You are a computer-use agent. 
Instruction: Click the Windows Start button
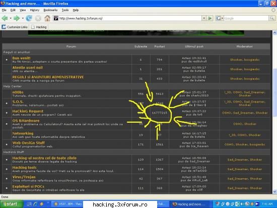pos(12,204)
